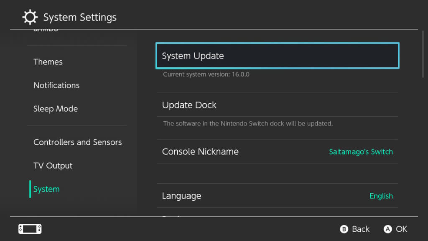The height and width of the screenshot is (241, 428).
Task: Click the settings list scrollbar
Action: [423, 54]
